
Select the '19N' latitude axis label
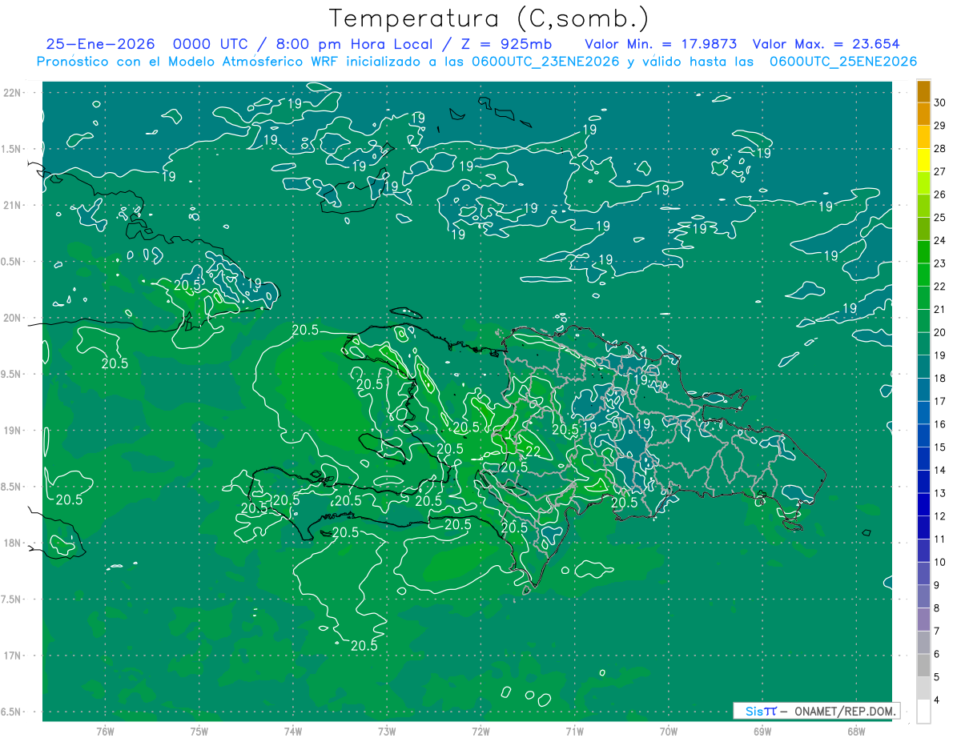click(x=13, y=430)
